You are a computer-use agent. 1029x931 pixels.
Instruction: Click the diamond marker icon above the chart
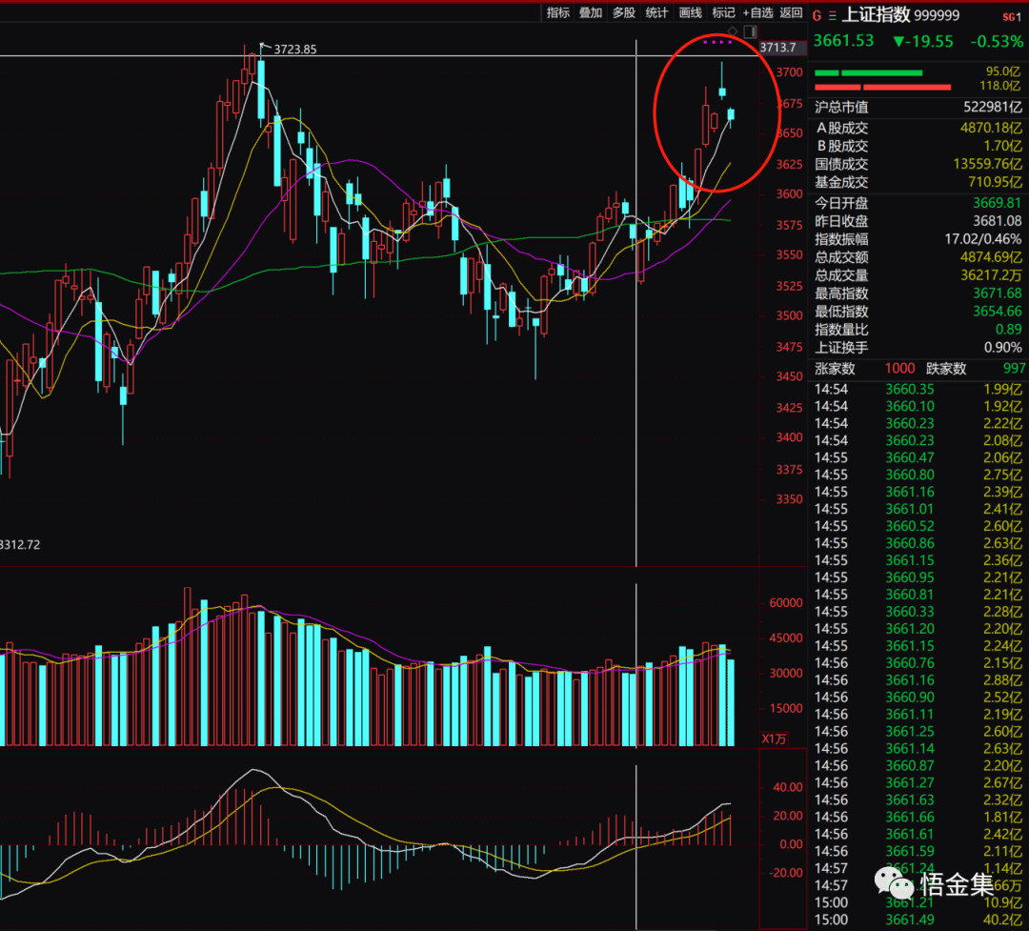pyautogui.click(x=732, y=31)
